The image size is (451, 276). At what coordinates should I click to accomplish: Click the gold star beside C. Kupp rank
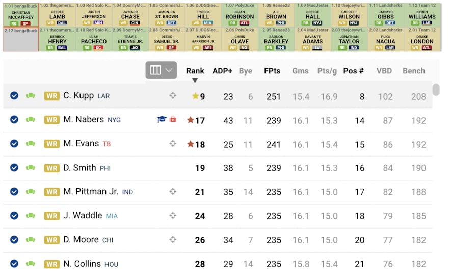[195, 96]
